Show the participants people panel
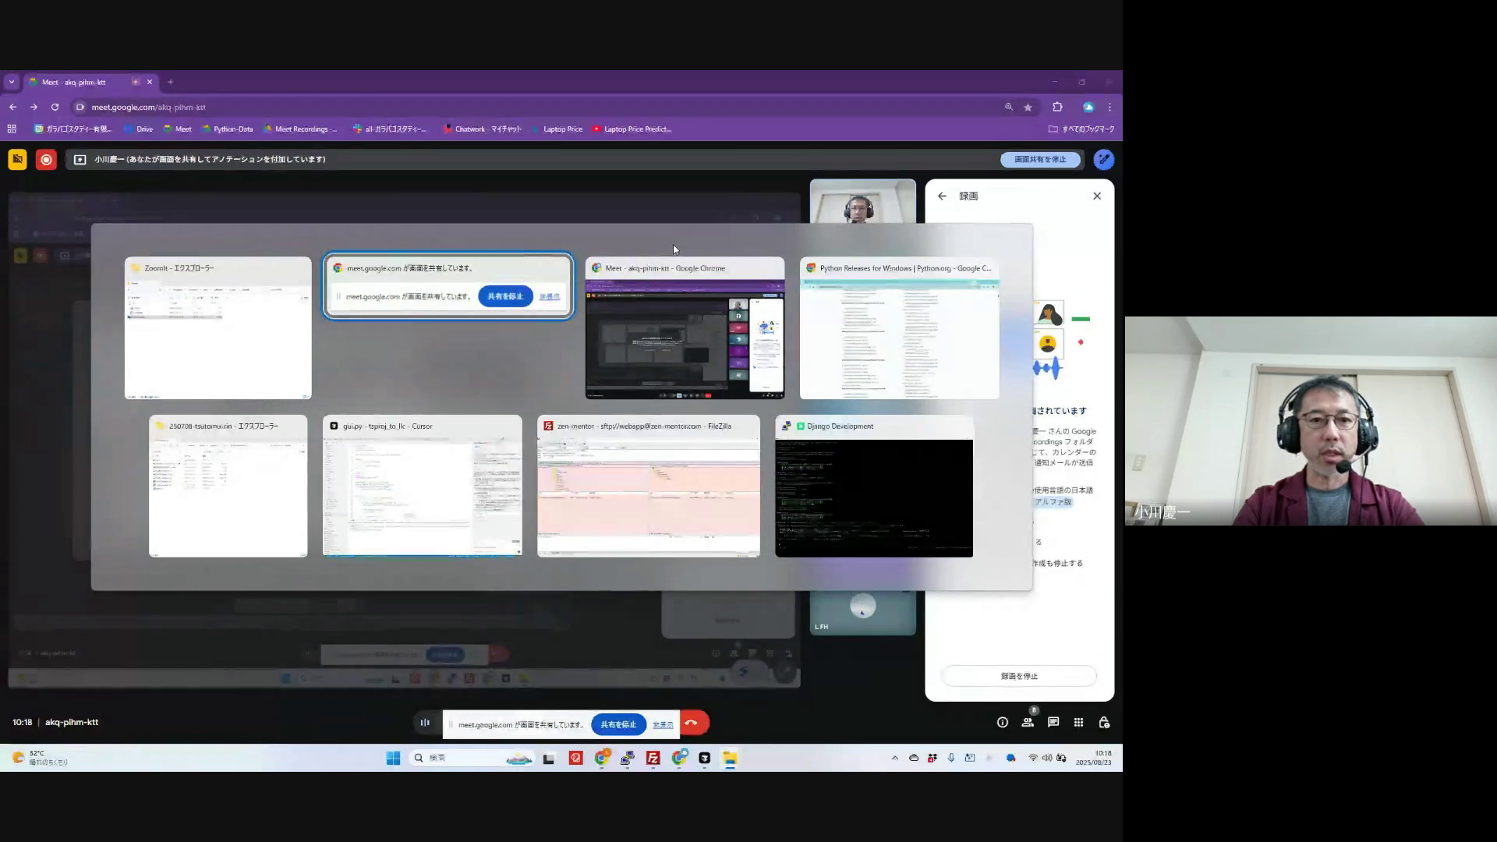The width and height of the screenshot is (1497, 842). [1028, 723]
